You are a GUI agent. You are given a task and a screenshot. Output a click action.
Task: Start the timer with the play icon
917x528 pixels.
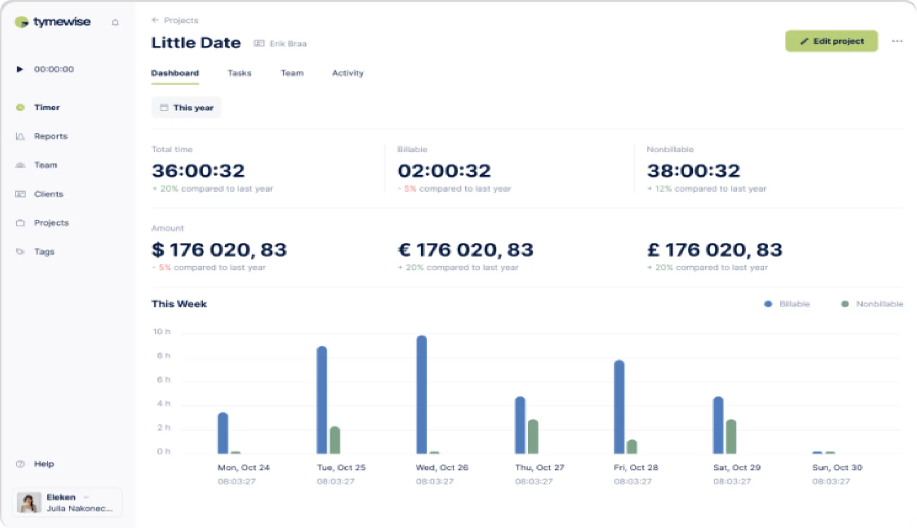(20, 69)
